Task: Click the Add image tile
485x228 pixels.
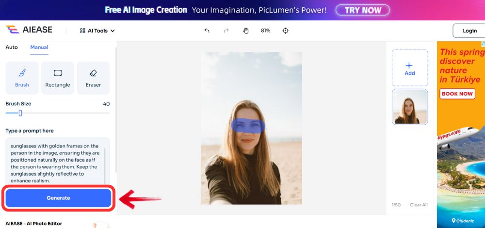Action: pyautogui.click(x=410, y=68)
